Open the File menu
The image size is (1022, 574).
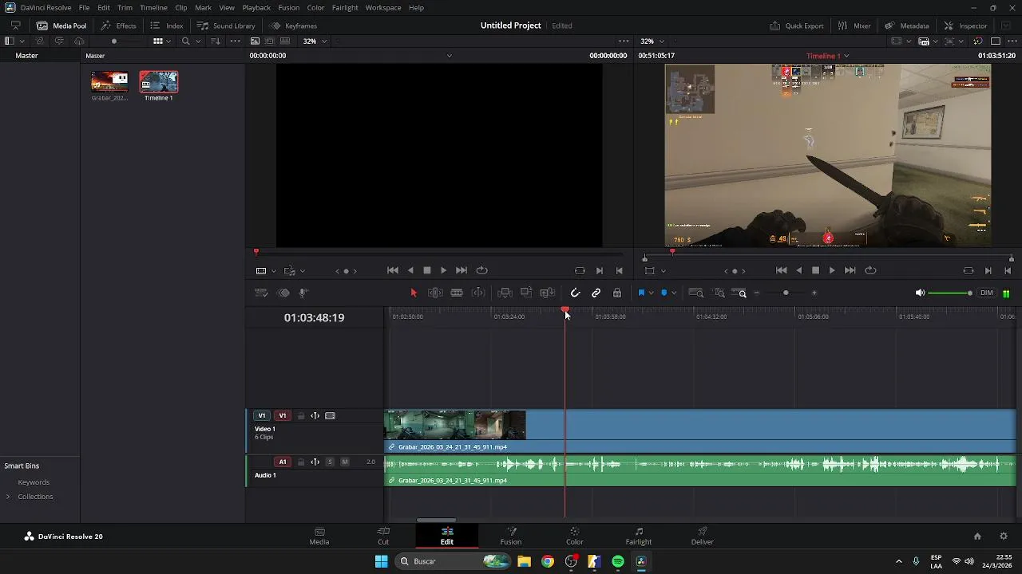pos(84,7)
